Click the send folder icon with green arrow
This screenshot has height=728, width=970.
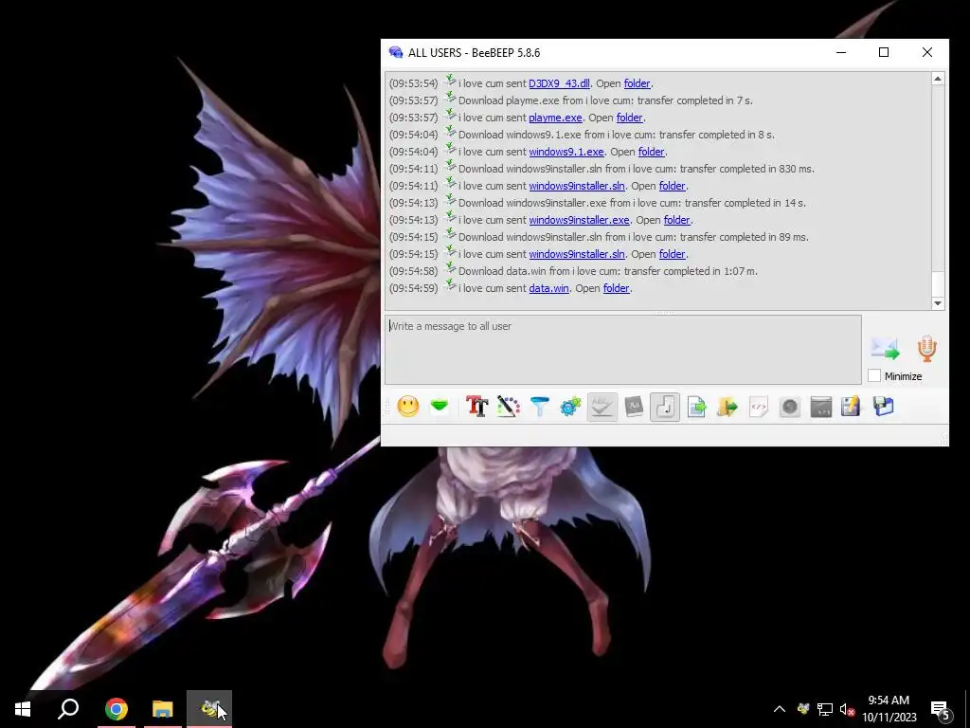coord(727,407)
